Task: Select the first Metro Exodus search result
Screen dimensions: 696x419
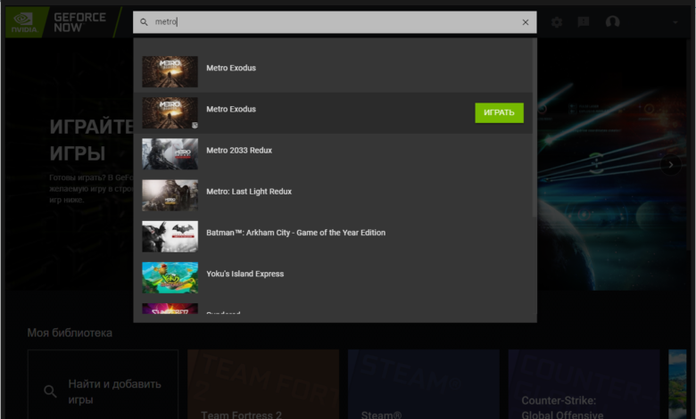Action: tap(333, 71)
